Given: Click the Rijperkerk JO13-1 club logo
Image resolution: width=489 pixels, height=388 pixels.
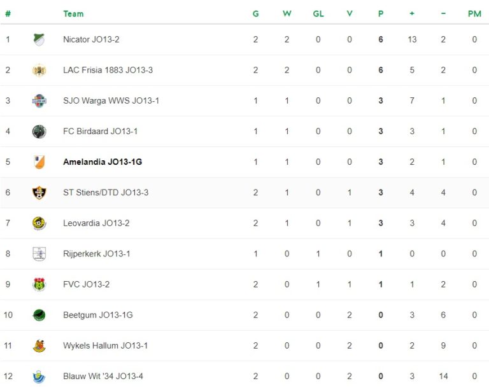Looking at the screenshot, I should coord(39,254).
